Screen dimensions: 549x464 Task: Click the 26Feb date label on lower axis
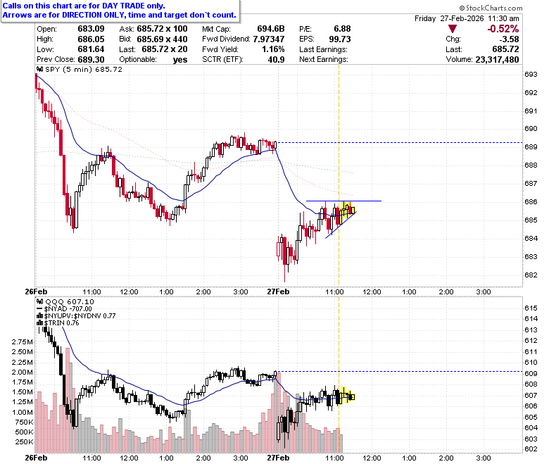[36, 458]
